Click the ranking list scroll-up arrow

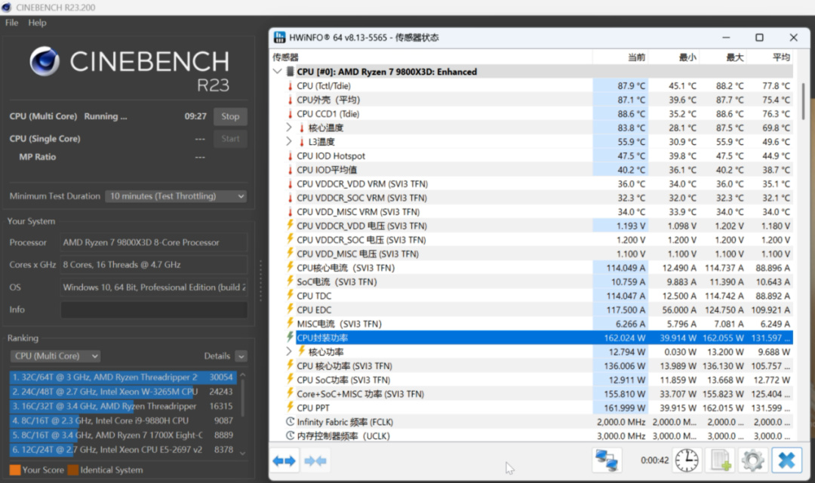243,374
